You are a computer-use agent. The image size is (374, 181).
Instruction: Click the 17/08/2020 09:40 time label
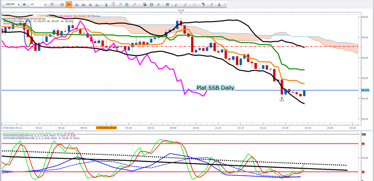pos(106,128)
